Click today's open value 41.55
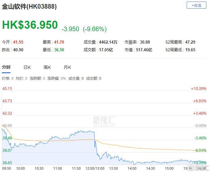The height and width of the screenshot is (173, 211). point(18,42)
